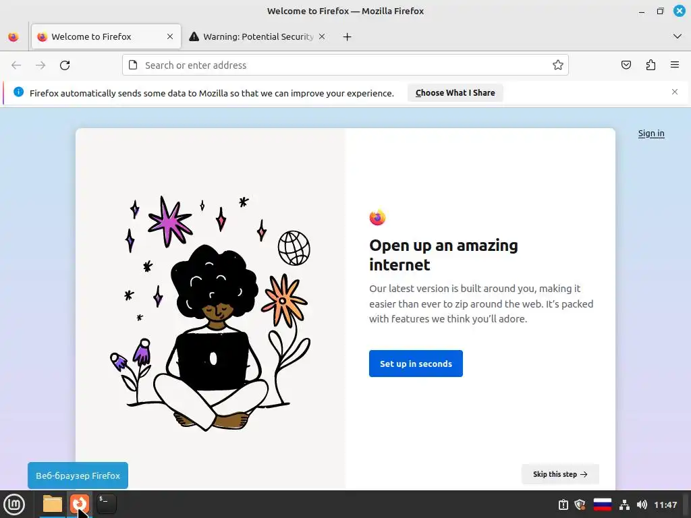Open the Linux Mint start menu
Screen dimensions: 691x518
click(x=14, y=505)
